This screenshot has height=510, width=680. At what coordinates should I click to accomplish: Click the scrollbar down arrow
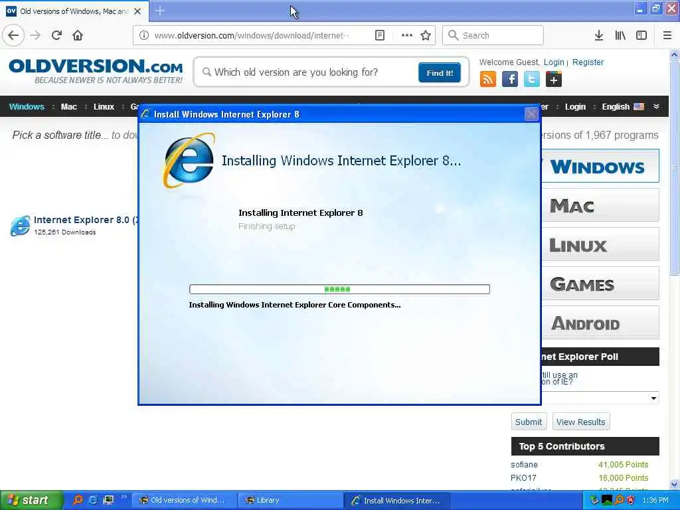coord(674,485)
